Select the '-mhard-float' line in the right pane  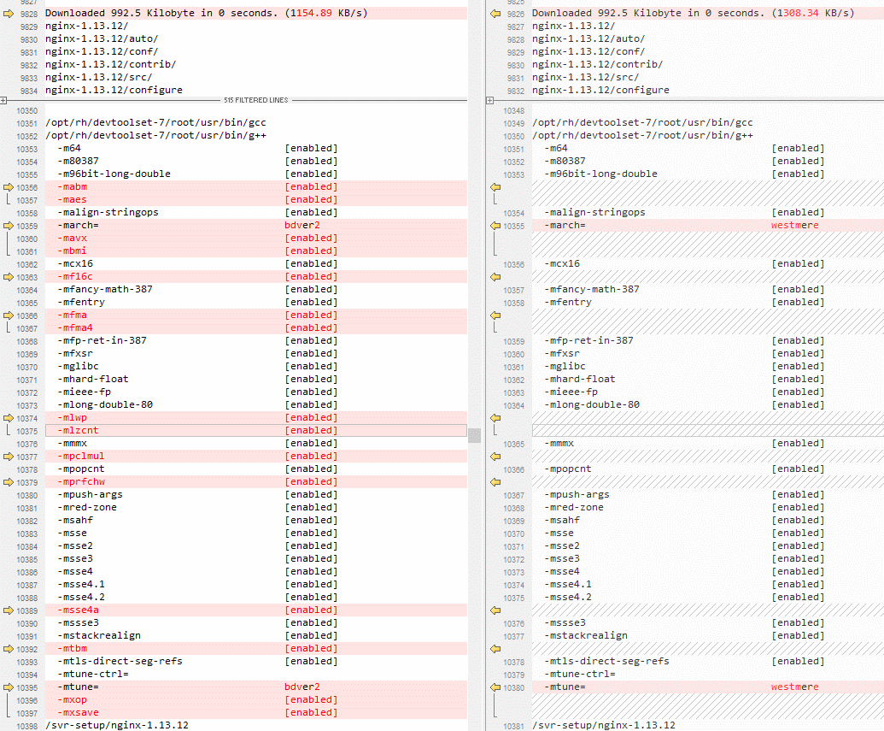pyautogui.click(x=707, y=380)
